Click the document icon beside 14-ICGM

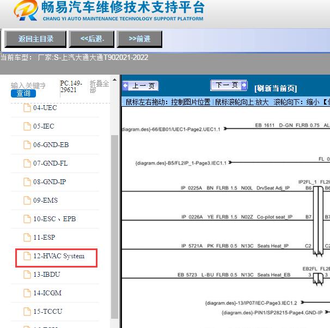tap(27, 293)
